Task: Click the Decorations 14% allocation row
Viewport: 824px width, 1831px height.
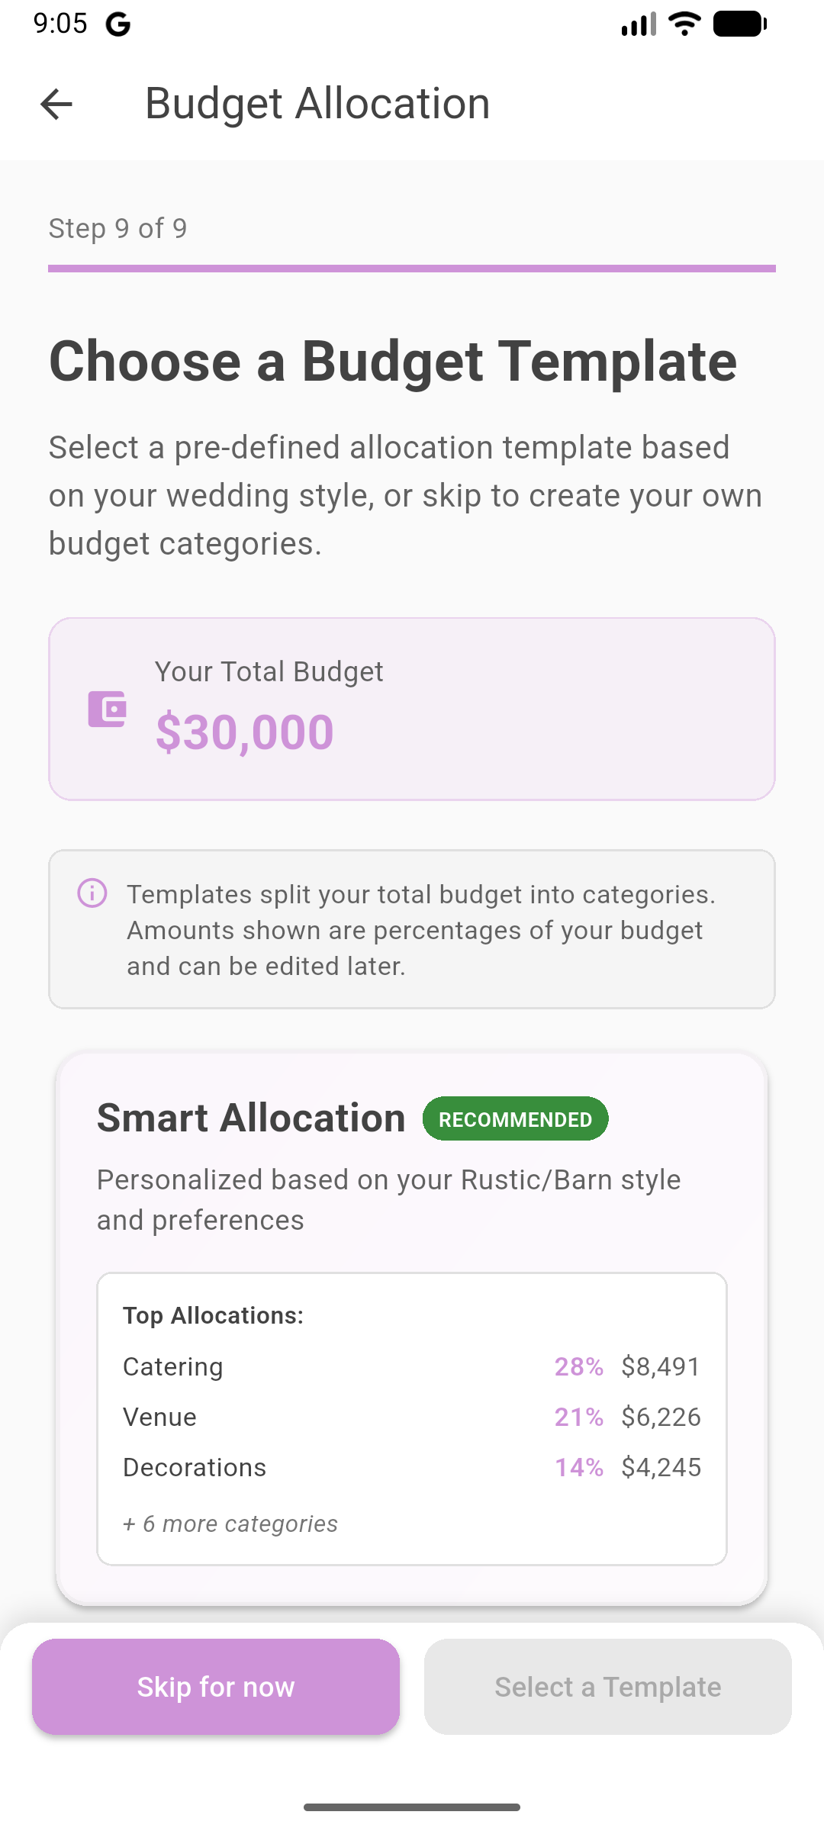Action: pos(412,1467)
